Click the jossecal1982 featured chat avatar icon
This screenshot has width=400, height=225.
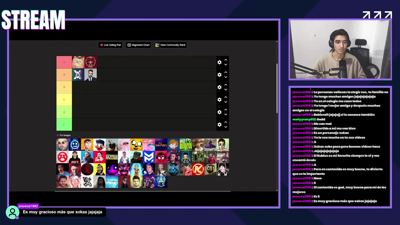click(x=12, y=212)
